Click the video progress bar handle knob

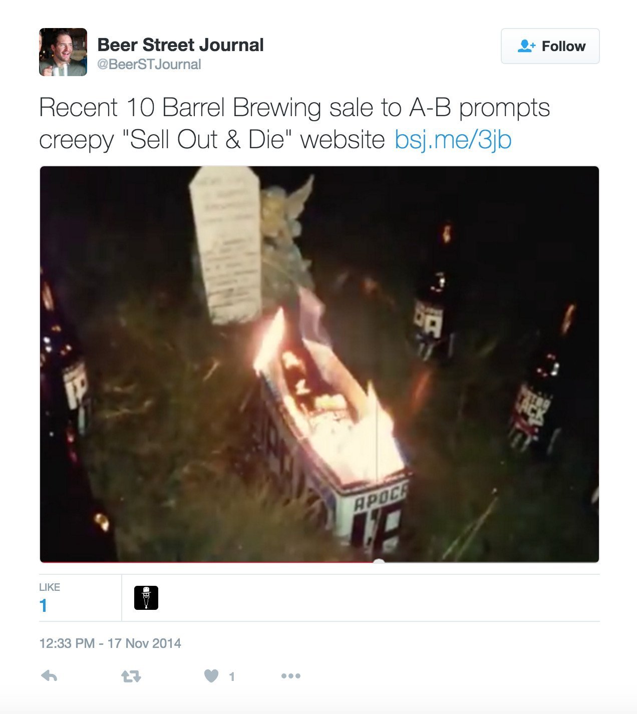pyautogui.click(x=379, y=561)
